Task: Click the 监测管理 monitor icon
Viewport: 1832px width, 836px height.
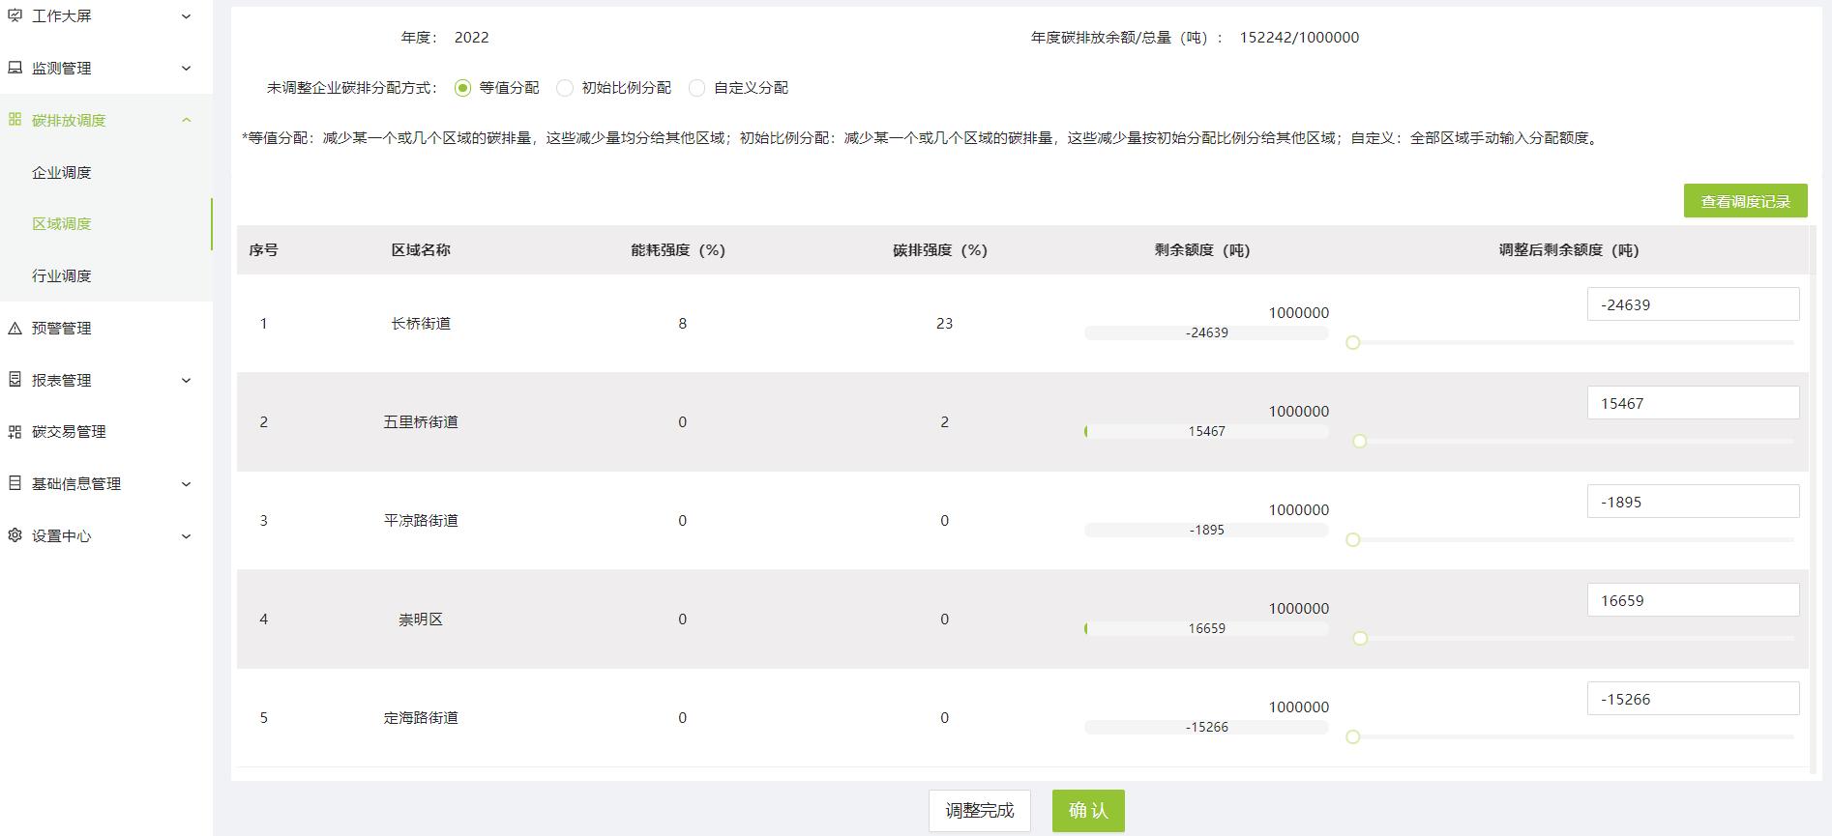Action: 15,68
